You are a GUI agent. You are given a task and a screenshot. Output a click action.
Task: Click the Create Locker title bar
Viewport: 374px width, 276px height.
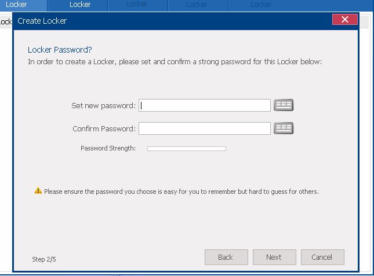click(174, 21)
